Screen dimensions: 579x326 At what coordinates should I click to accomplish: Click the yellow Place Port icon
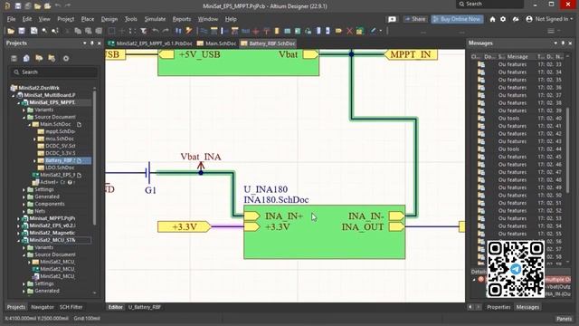coord(338,31)
